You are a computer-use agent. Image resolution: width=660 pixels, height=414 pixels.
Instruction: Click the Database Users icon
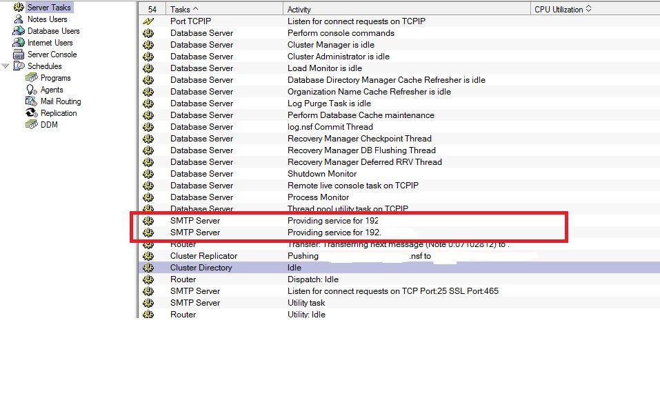[x=19, y=31]
